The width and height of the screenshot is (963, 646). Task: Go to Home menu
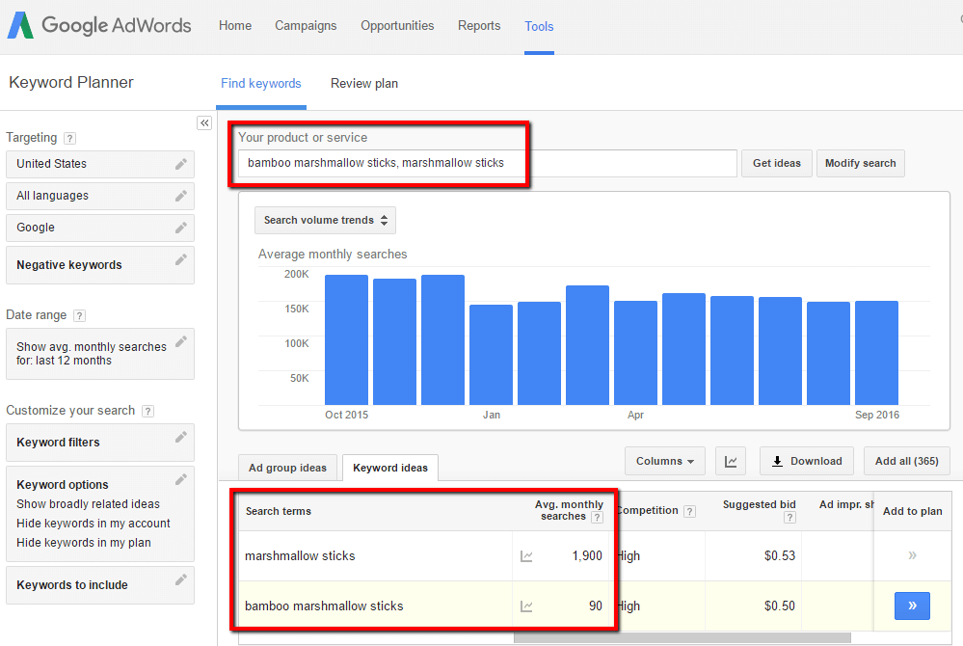235,26
